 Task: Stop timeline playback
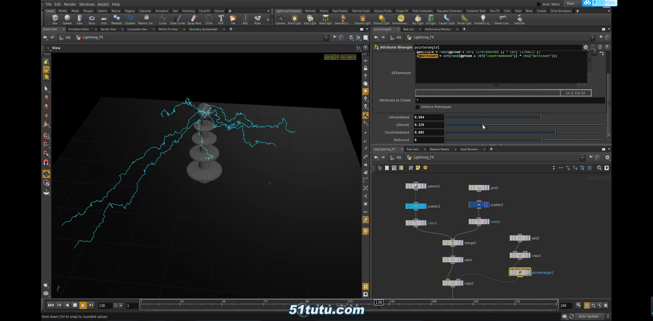(x=75, y=305)
